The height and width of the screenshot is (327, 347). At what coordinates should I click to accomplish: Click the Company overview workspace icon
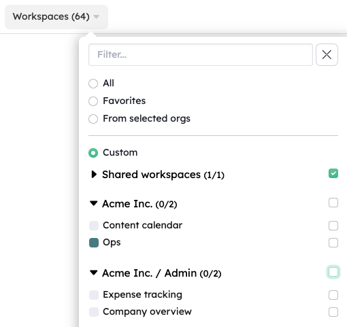coord(94,312)
